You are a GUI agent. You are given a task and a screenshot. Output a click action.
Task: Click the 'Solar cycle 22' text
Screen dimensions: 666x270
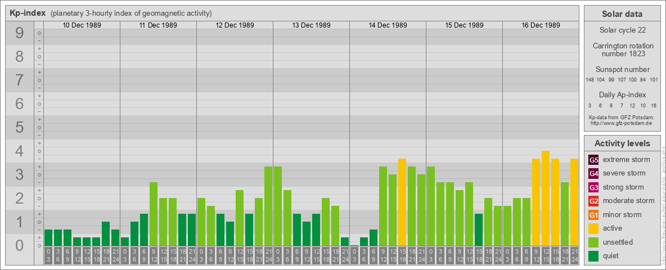point(622,30)
